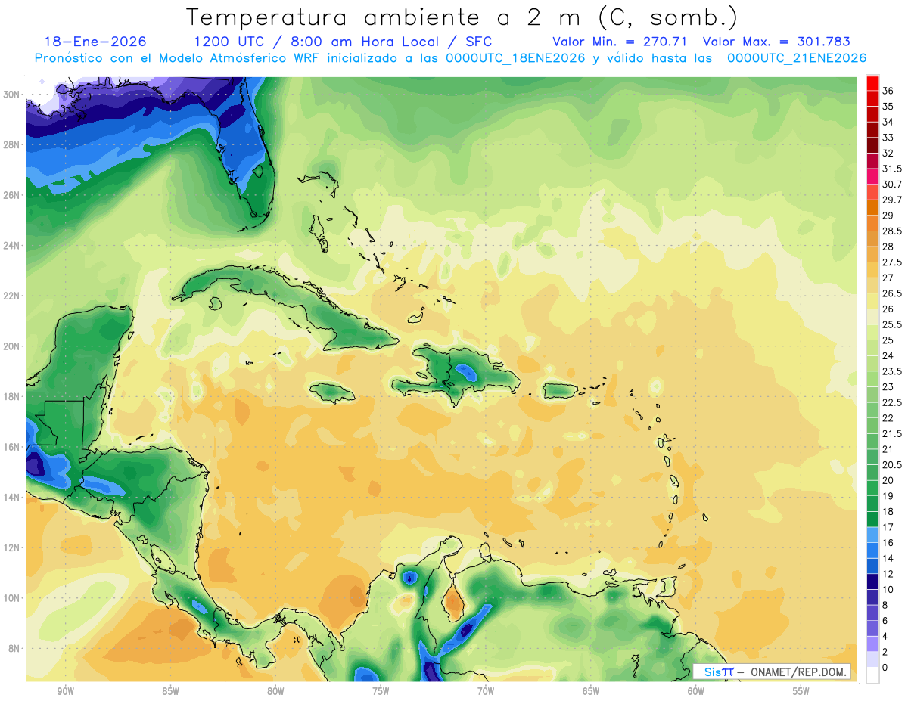Image resolution: width=908 pixels, height=701 pixels.
Task: Click the 'SisTT - ONAMET/REP.DOM.' logo box
Action: pyautogui.click(x=772, y=672)
